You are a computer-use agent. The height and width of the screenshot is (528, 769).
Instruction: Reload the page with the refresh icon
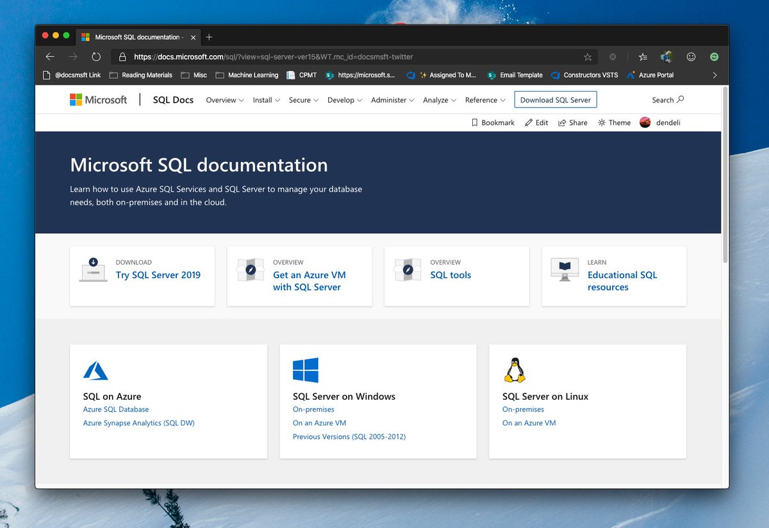tap(96, 56)
